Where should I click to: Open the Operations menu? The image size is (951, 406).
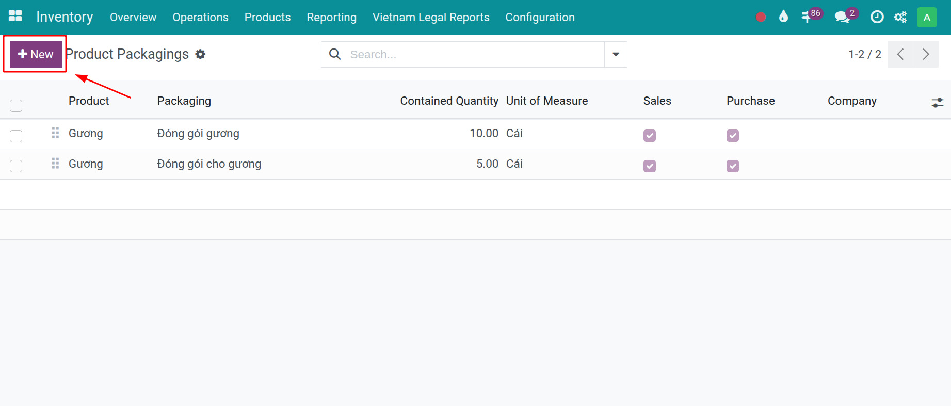[x=200, y=17]
